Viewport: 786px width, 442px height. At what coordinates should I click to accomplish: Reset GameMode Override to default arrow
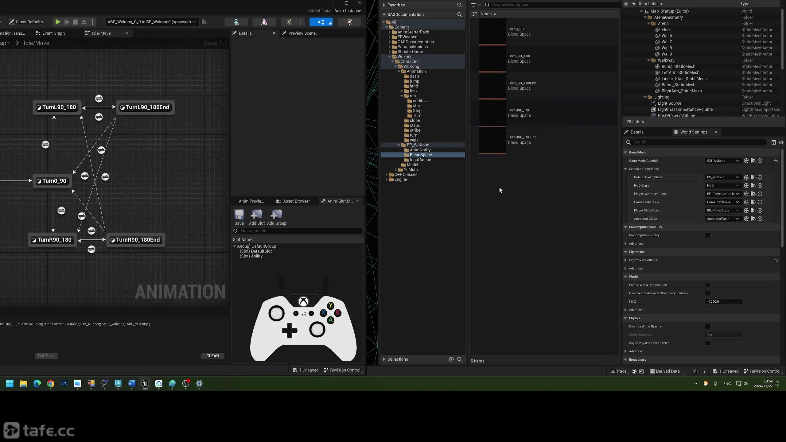point(776,161)
